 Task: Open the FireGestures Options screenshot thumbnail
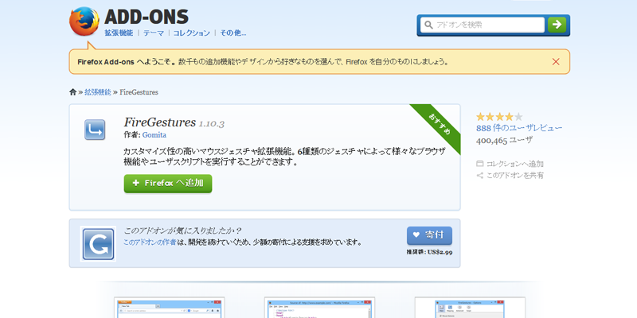(x=470, y=308)
